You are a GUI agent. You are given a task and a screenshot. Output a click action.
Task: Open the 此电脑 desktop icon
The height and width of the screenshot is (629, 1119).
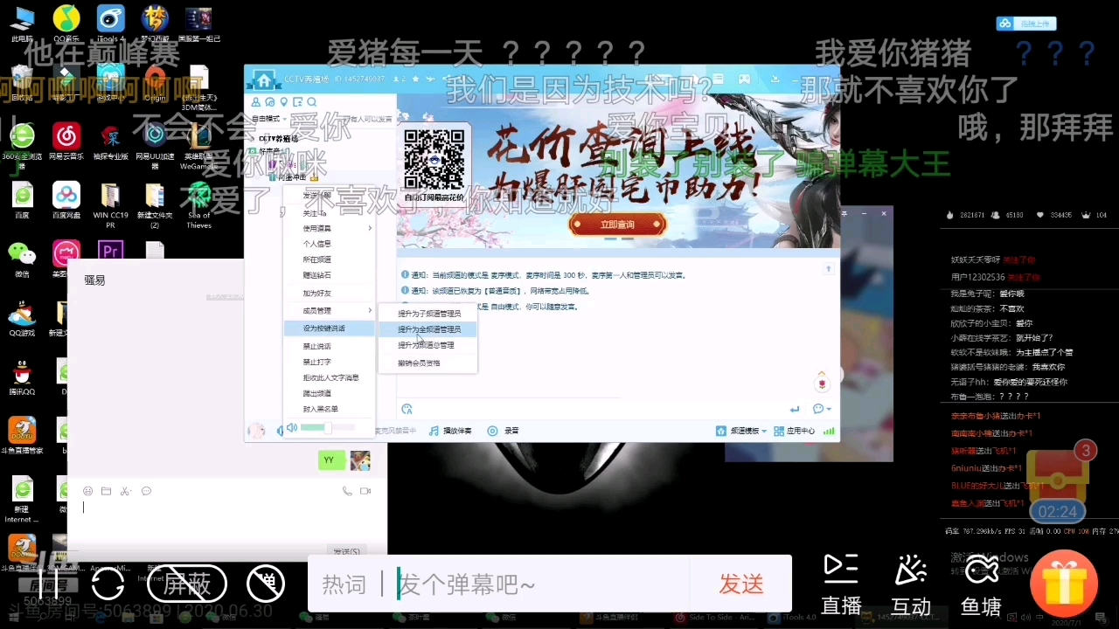(23, 24)
